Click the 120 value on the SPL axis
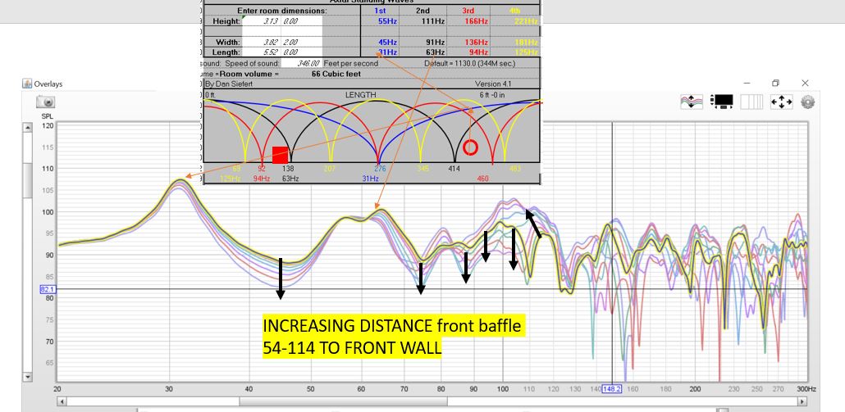845x412 pixels. (x=48, y=126)
